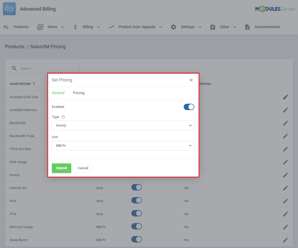Edit pencil for Internal IPs row
298x248 pixels.
pyautogui.click(x=286, y=188)
